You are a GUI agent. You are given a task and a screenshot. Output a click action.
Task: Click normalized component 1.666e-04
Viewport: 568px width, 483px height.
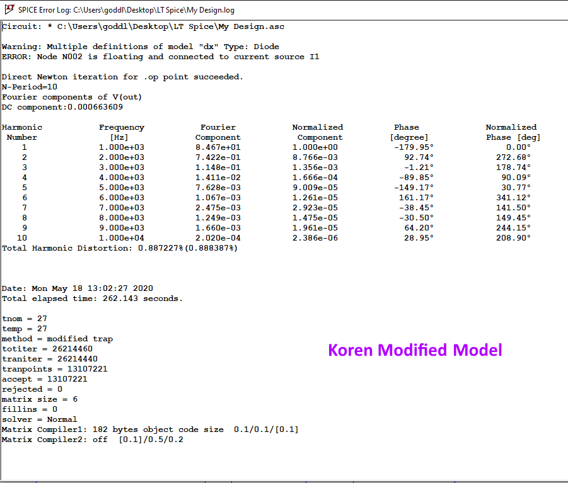(315, 178)
